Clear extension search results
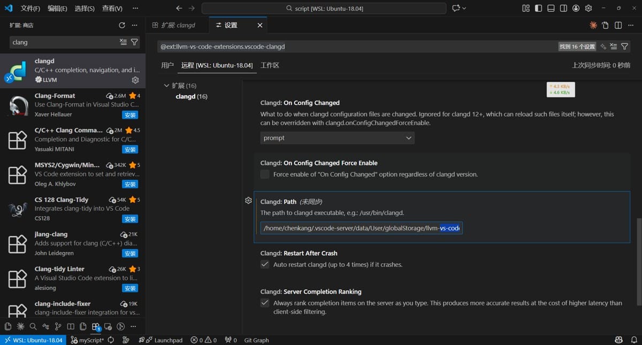 [124, 42]
